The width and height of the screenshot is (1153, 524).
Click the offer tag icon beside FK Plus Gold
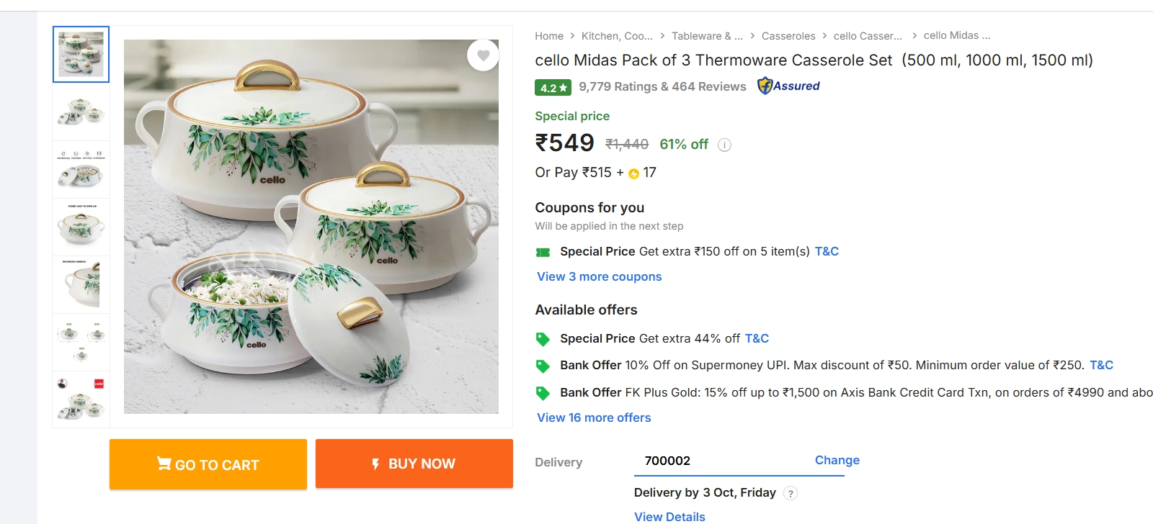tap(544, 392)
